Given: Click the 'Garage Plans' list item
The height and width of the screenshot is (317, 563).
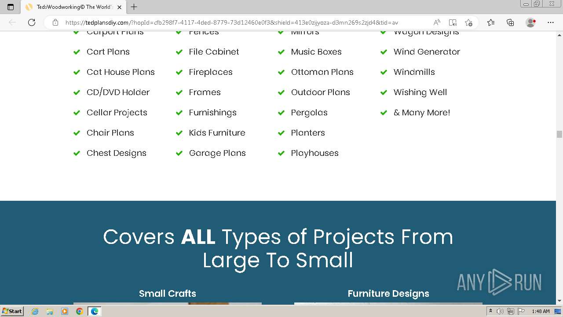Looking at the screenshot, I should (x=217, y=153).
